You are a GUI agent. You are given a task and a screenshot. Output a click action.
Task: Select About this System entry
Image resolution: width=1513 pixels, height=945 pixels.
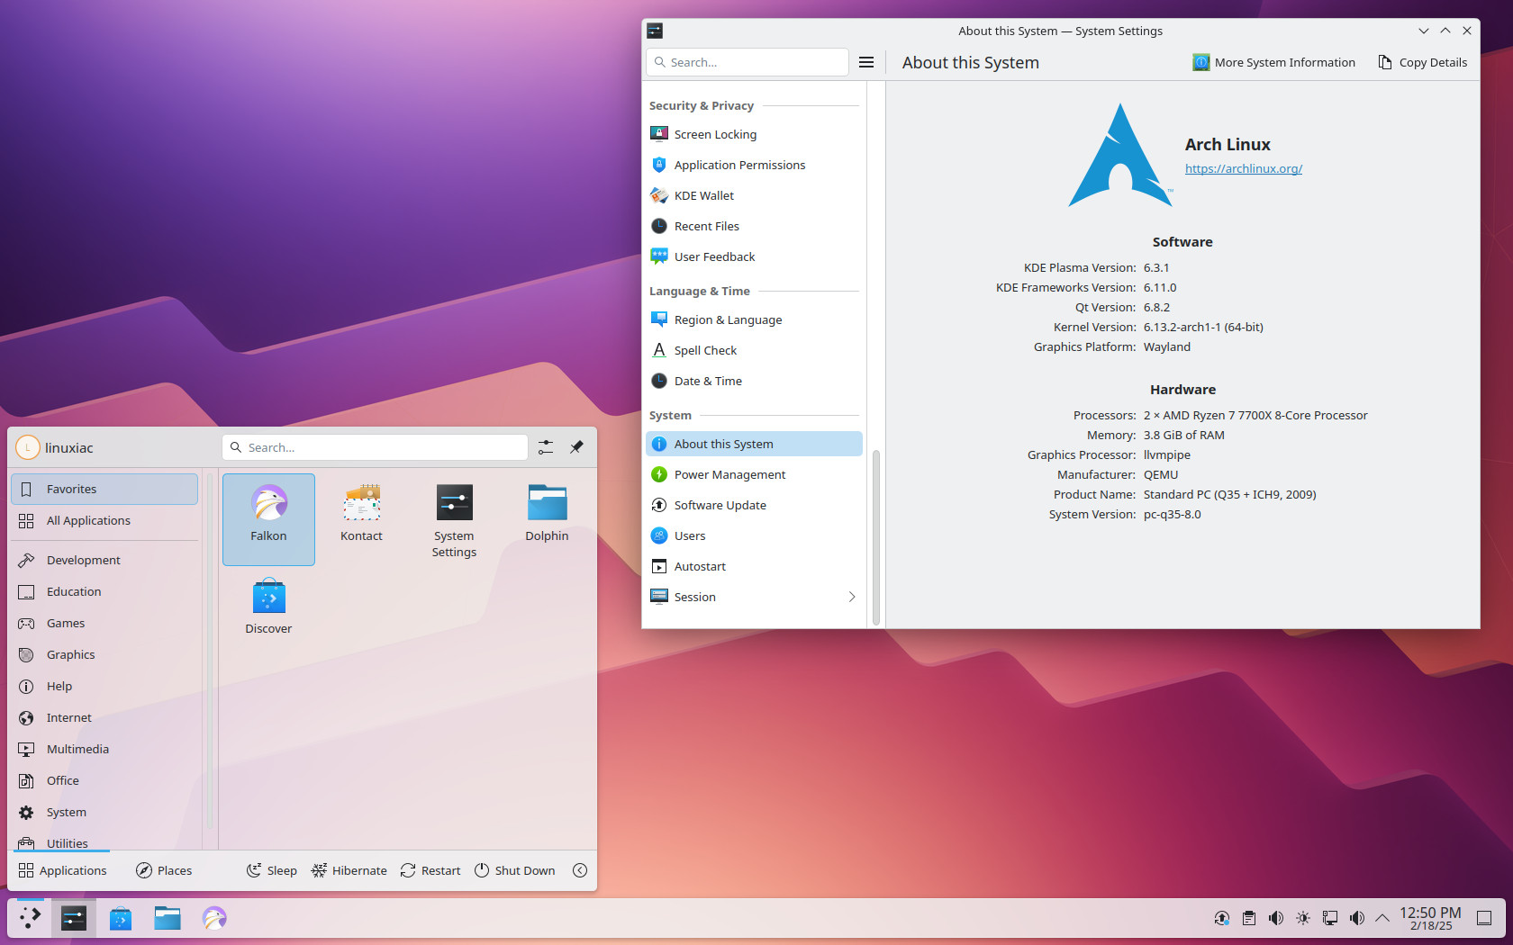click(x=754, y=444)
